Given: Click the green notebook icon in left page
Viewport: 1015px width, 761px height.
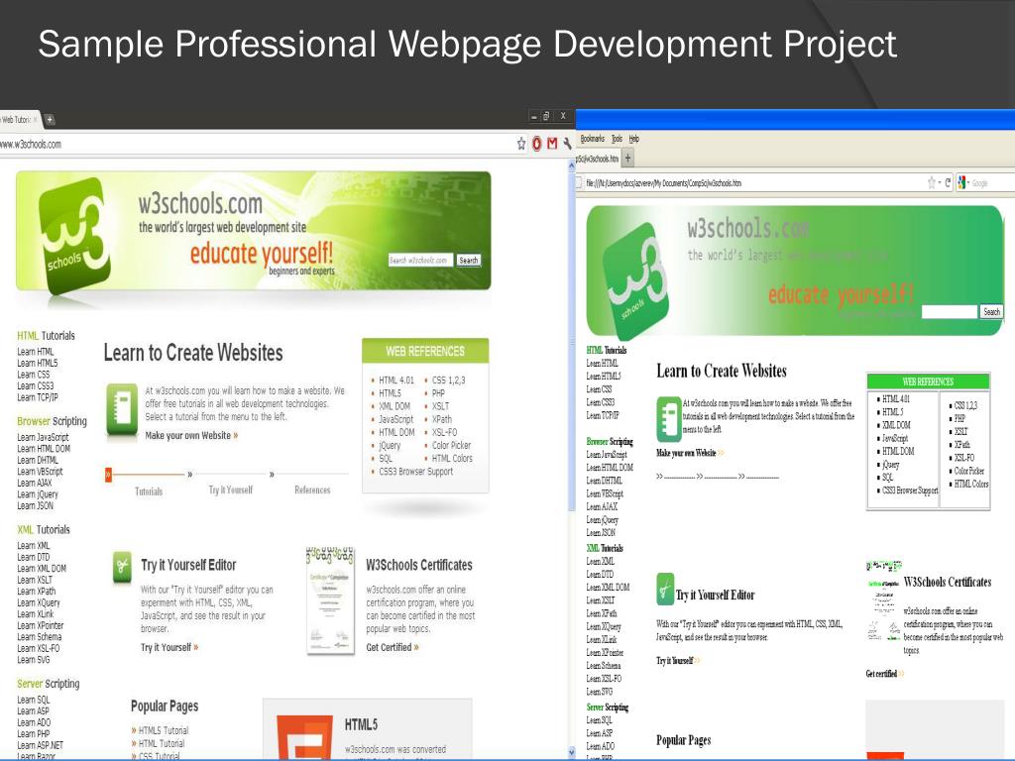Looking at the screenshot, I should (x=122, y=409).
